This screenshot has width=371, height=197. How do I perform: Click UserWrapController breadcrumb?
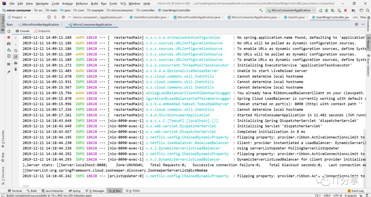(x=174, y=10)
